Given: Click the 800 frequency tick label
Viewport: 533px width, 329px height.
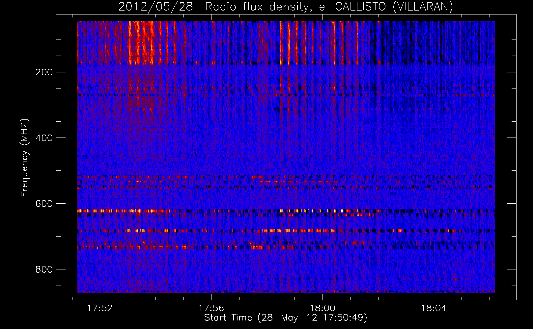Looking at the screenshot, I should (44, 269).
